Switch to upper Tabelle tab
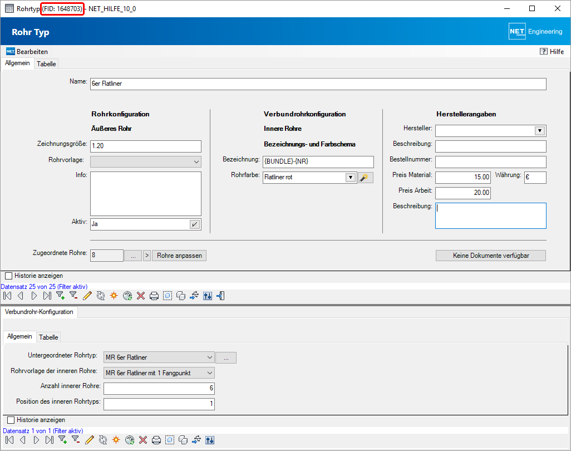The image size is (571, 451). point(46,63)
